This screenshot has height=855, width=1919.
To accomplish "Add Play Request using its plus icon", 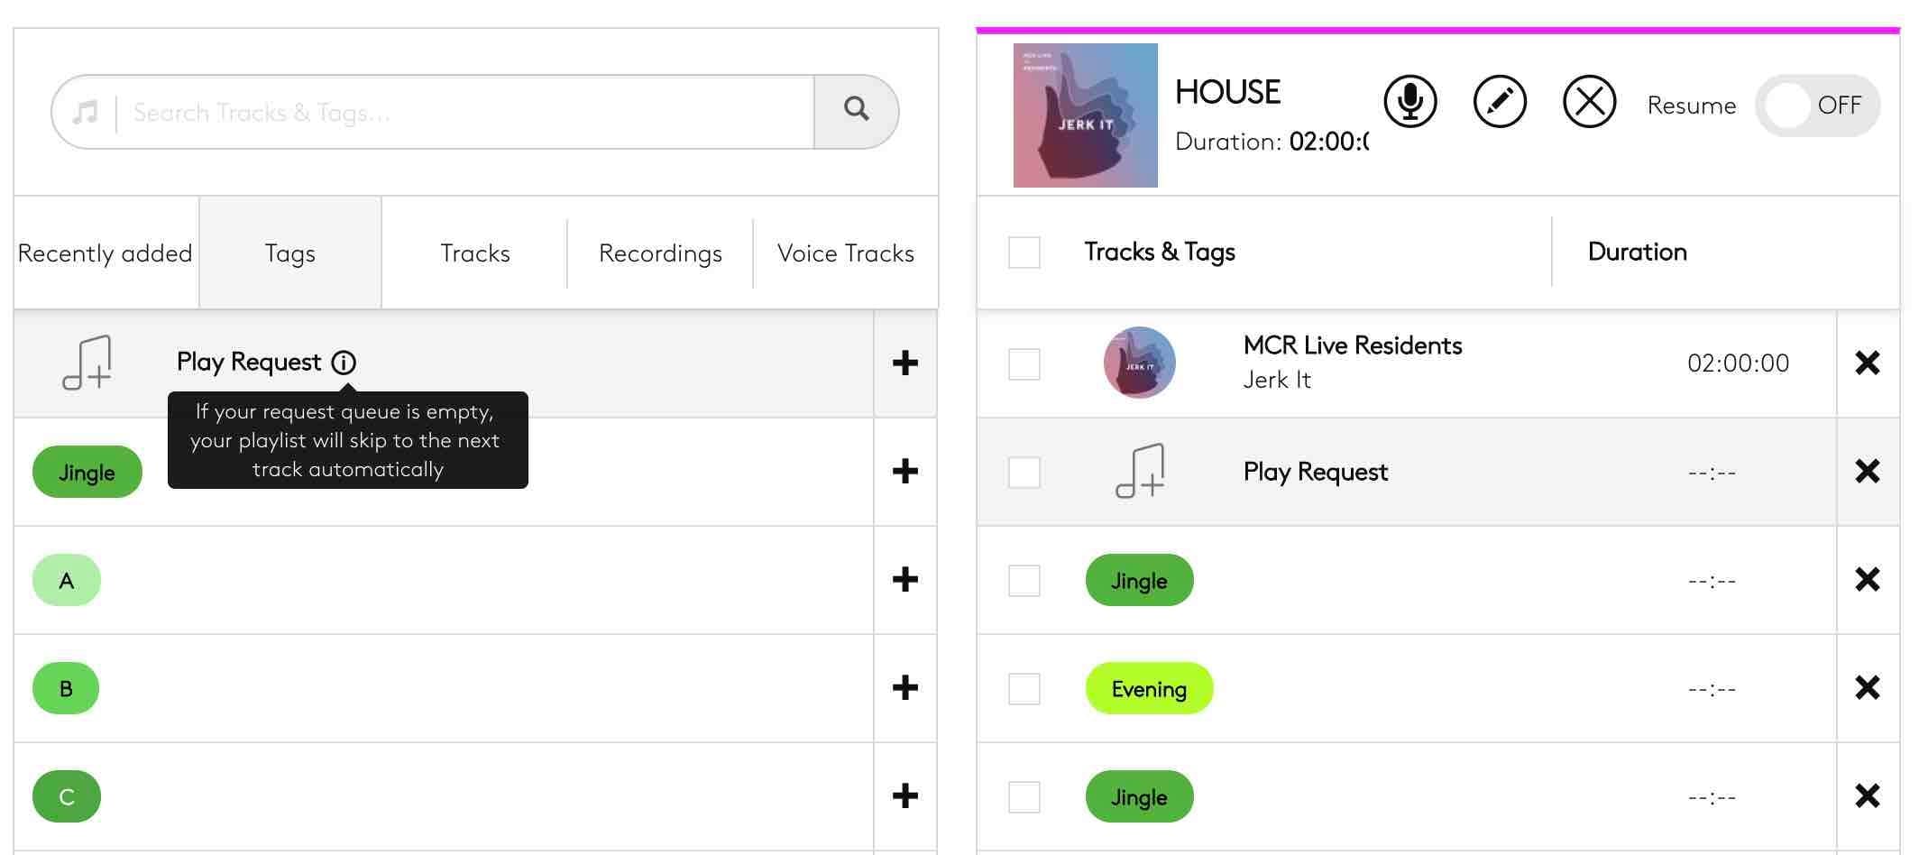I will [904, 363].
